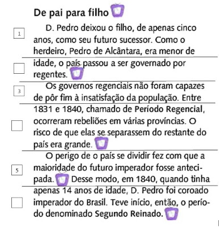Check the empty box beside 'imperador do Brasil'
This screenshot has width=219, height=227.
17,203
